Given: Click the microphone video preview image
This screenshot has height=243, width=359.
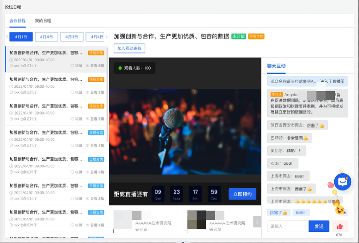Looking at the screenshot, I should [185, 131].
